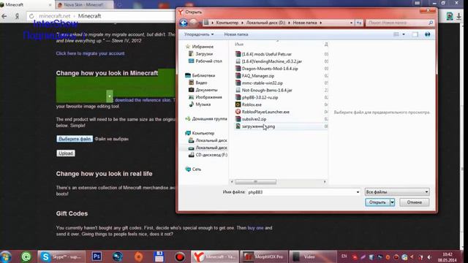Click the volume icon in the system tray

pos(429,257)
